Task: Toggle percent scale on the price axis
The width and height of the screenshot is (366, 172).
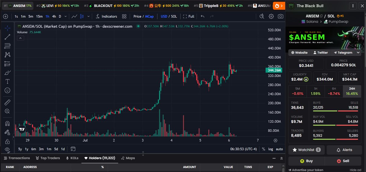Action: pos(264,149)
